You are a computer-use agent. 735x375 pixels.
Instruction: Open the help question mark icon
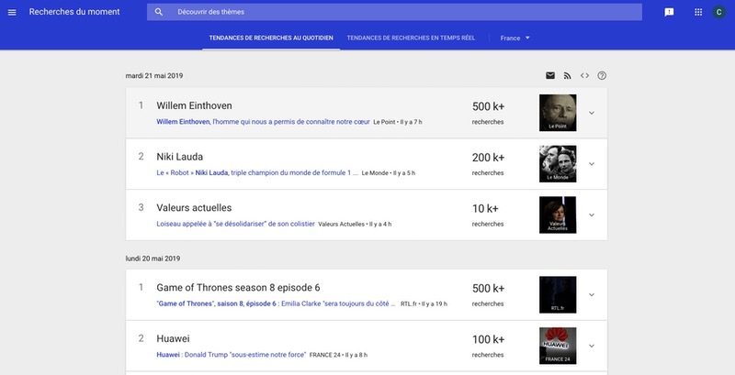point(602,76)
